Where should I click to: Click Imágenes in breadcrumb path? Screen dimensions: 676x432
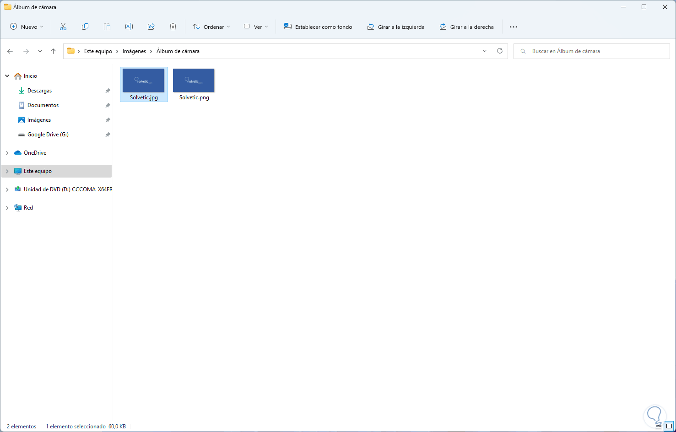[134, 51]
